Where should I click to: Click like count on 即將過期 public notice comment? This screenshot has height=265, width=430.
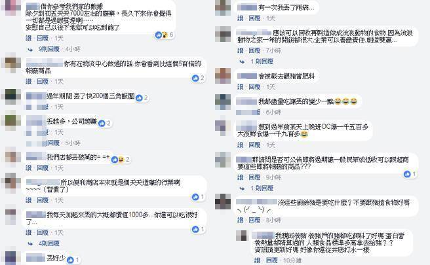coord(414,174)
